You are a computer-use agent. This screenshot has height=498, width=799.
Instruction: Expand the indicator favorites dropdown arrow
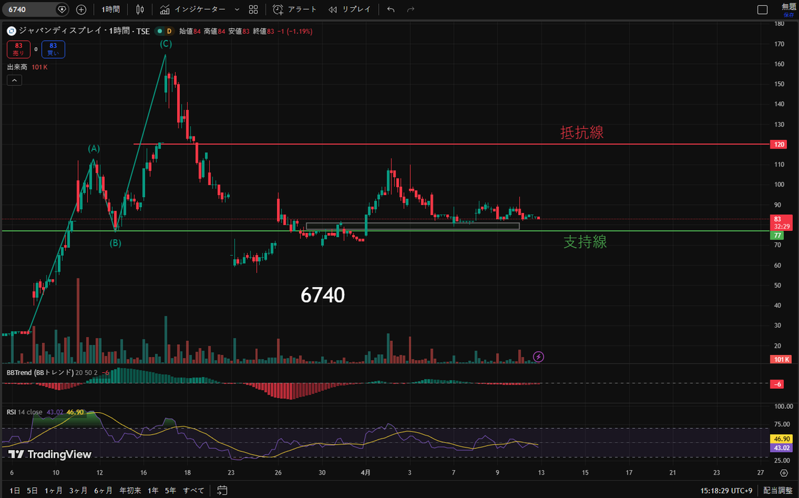(236, 10)
